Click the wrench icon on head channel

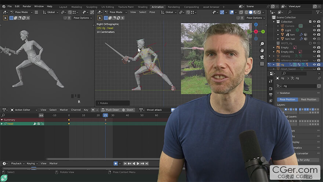pyautogui.click(x=35, y=124)
